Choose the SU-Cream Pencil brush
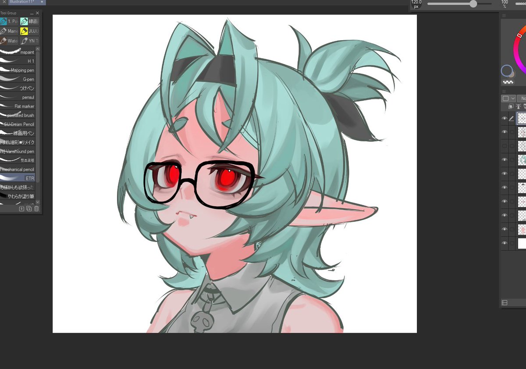Image resolution: width=526 pixels, height=369 pixels. (x=18, y=124)
